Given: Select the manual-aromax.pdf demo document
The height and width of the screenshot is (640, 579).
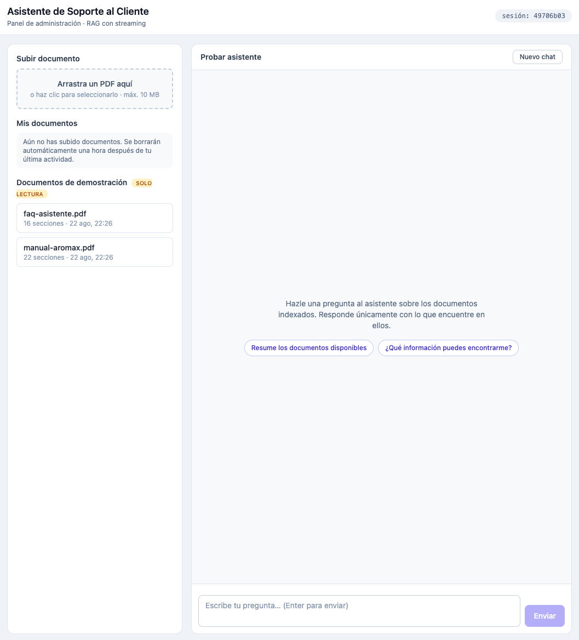Looking at the screenshot, I should pos(95,252).
